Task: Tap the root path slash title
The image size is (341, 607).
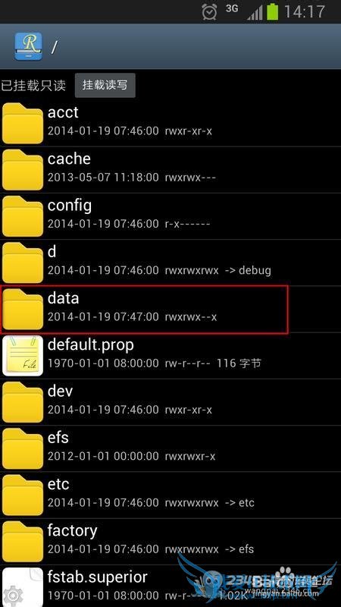Action: (55, 47)
